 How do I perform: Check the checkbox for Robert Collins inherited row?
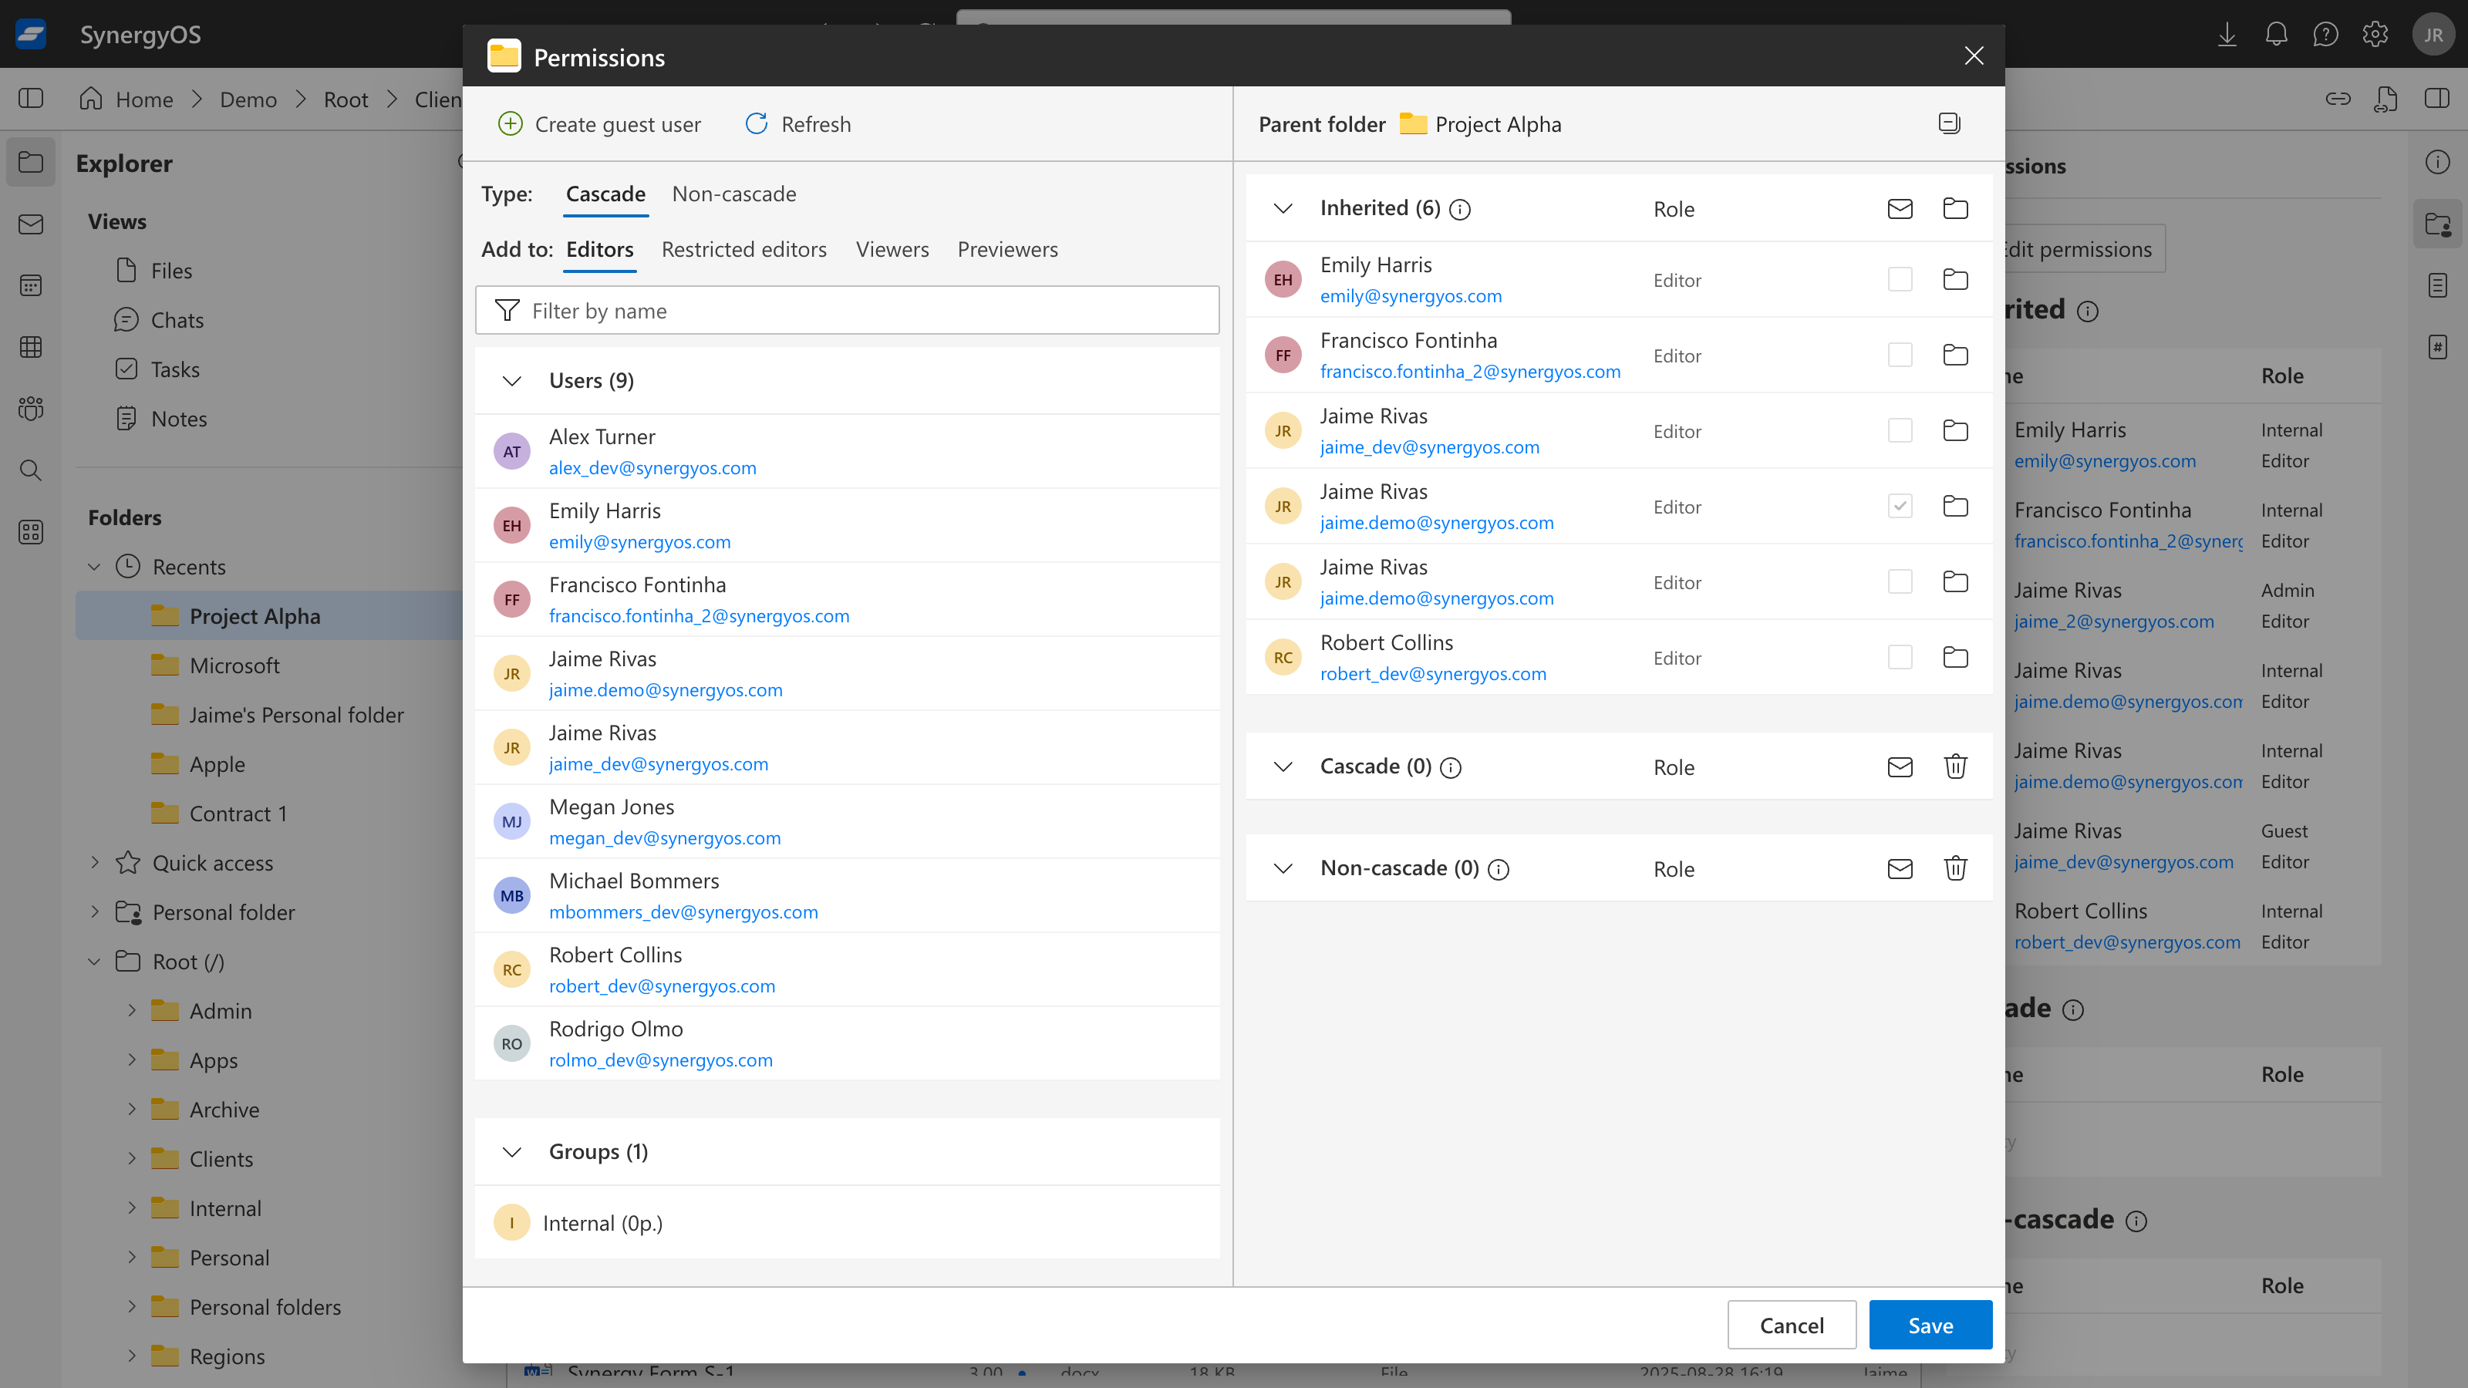pos(1900,657)
